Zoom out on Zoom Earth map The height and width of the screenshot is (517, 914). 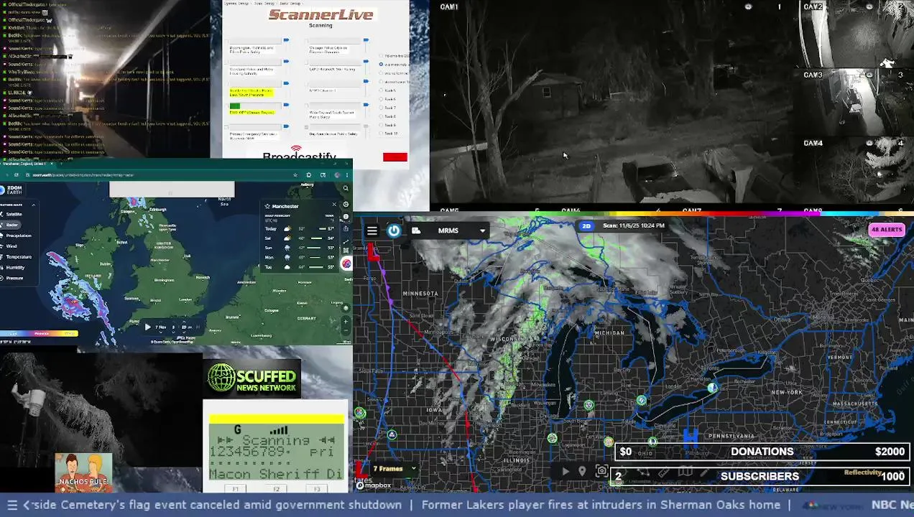[x=346, y=330]
